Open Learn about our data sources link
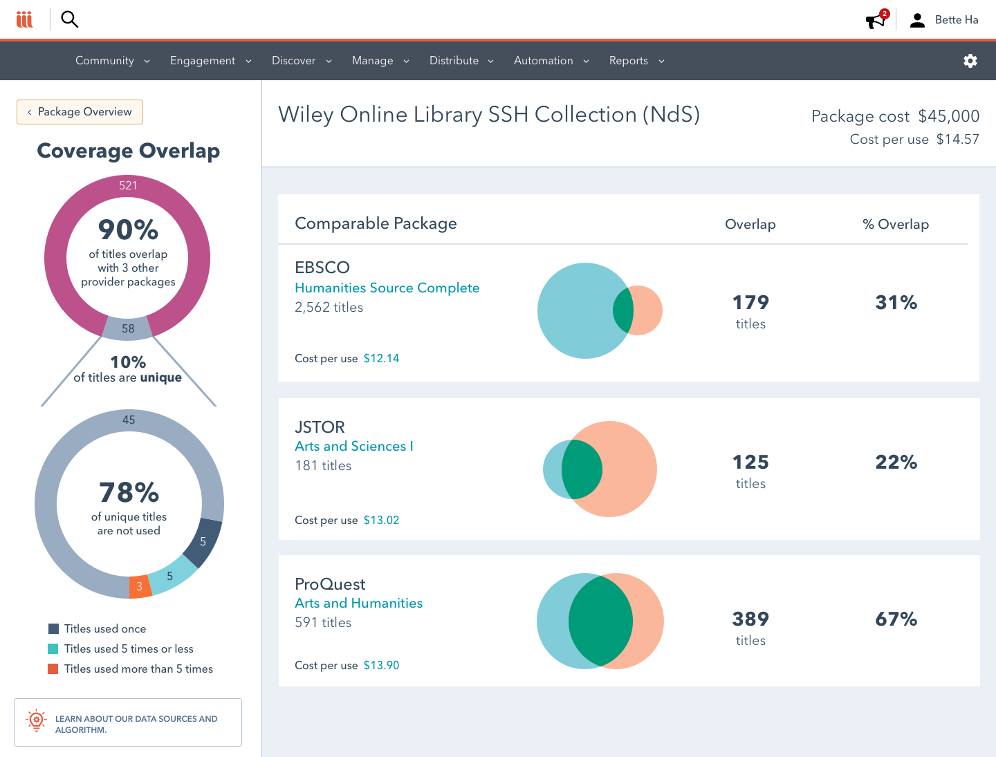This screenshot has width=996, height=757. (x=128, y=722)
